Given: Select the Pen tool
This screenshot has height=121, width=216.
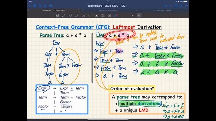Looking at the screenshot, I should click(64, 15).
